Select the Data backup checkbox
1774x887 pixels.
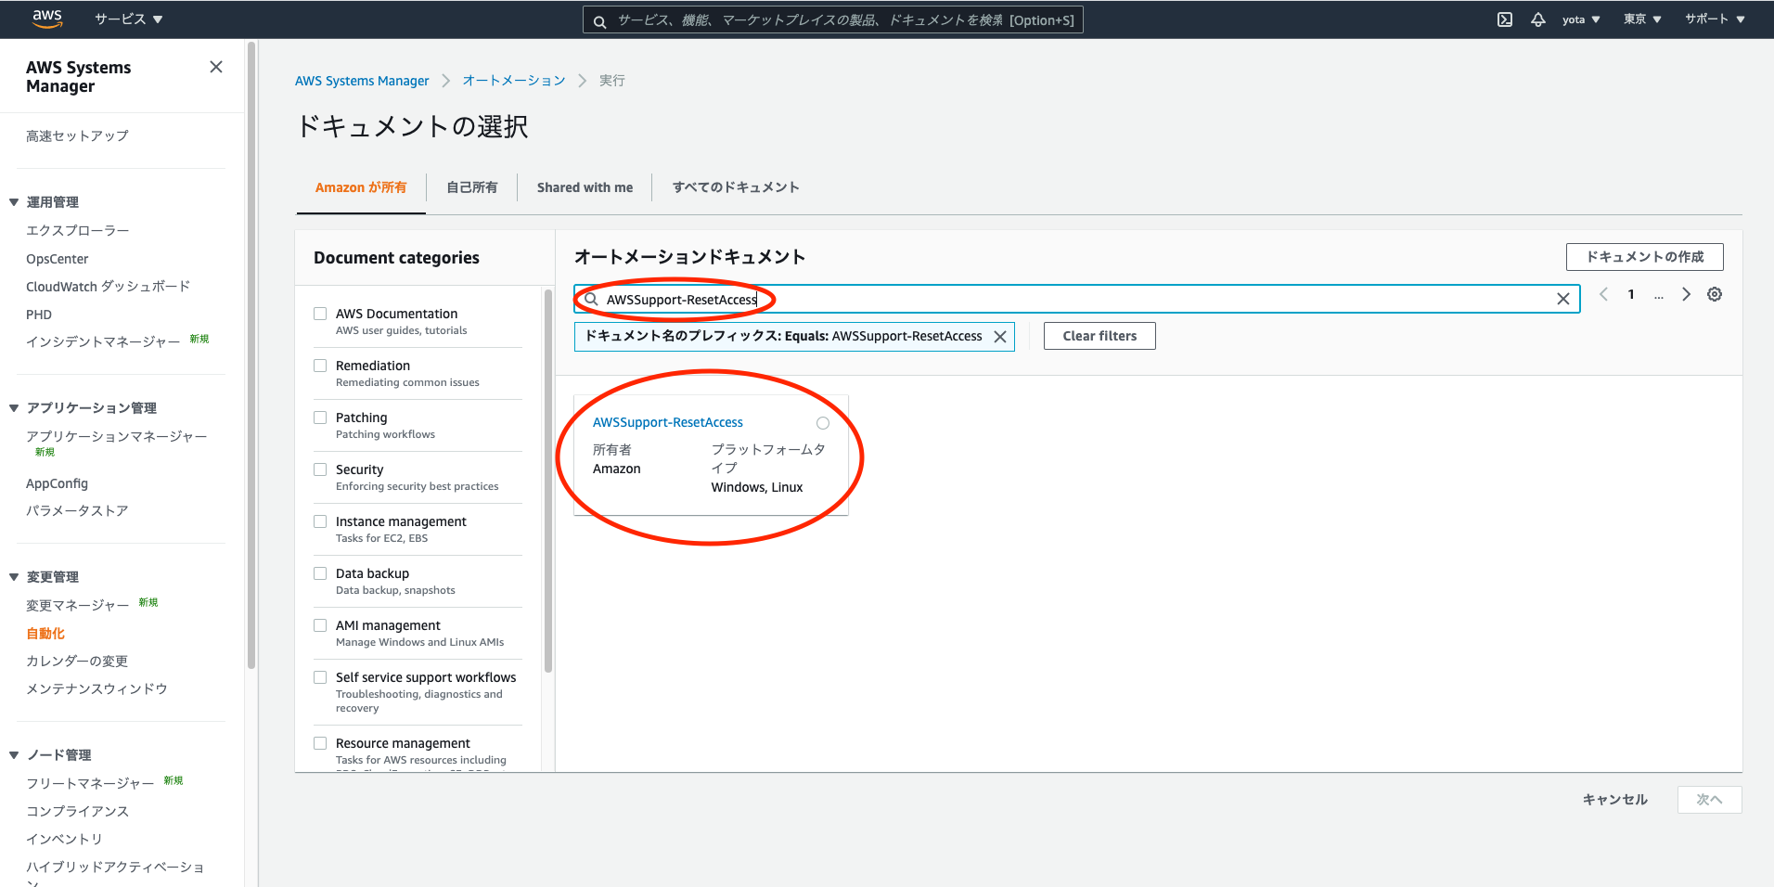(320, 573)
